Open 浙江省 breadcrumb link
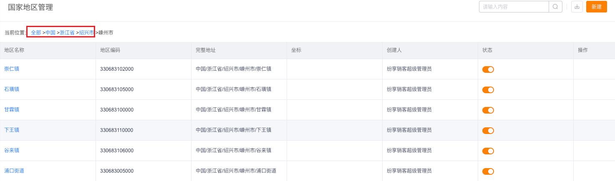 [x=67, y=32]
